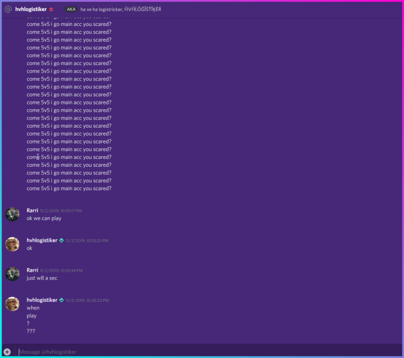Click the red do-not-disturb status icon
The height and width of the screenshot is (358, 404).
[x=51, y=10]
